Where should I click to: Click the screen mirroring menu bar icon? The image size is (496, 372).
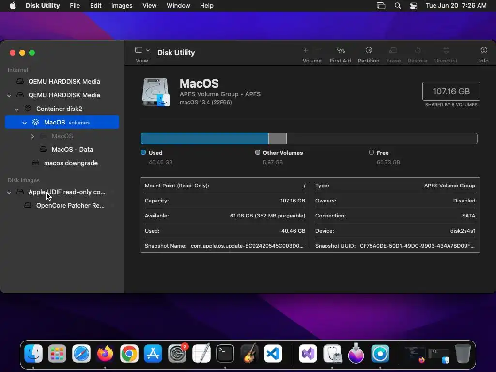381,6
